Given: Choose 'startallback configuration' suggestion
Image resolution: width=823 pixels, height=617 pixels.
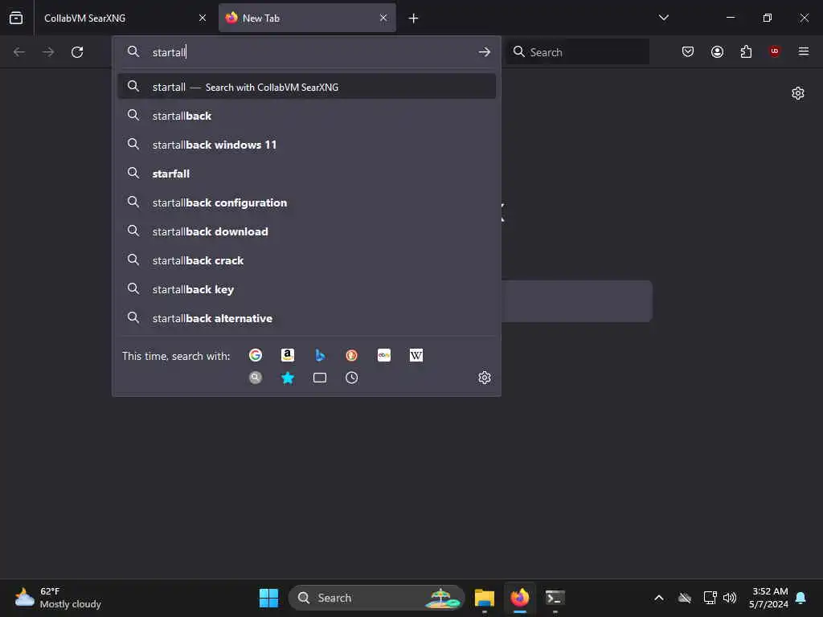Looking at the screenshot, I should (307, 202).
